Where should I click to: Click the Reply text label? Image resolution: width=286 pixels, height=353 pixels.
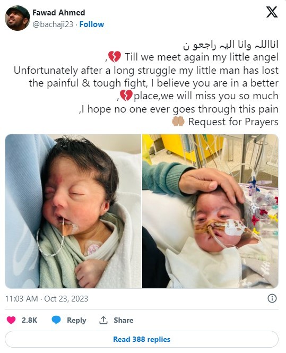[x=76, y=320]
